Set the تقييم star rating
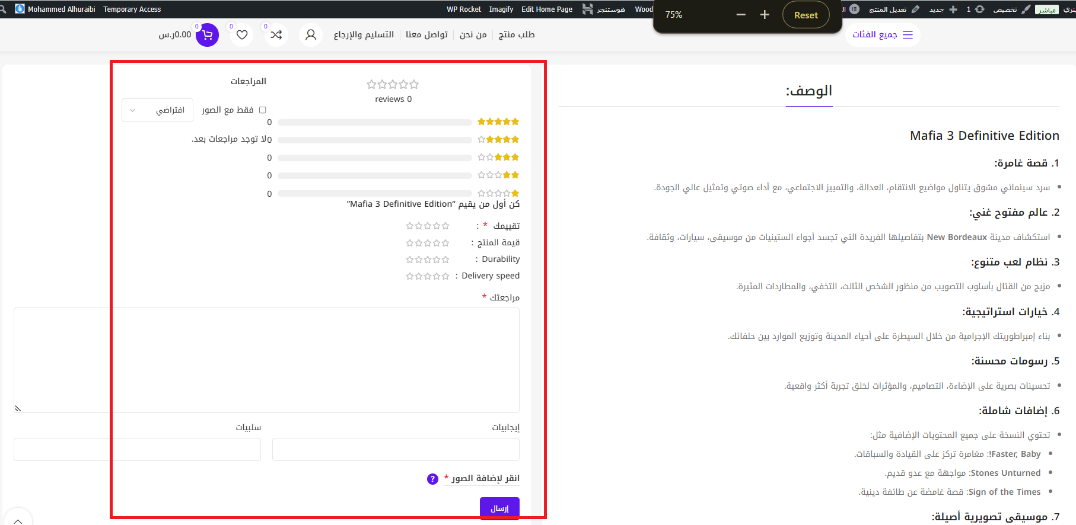 (428, 226)
